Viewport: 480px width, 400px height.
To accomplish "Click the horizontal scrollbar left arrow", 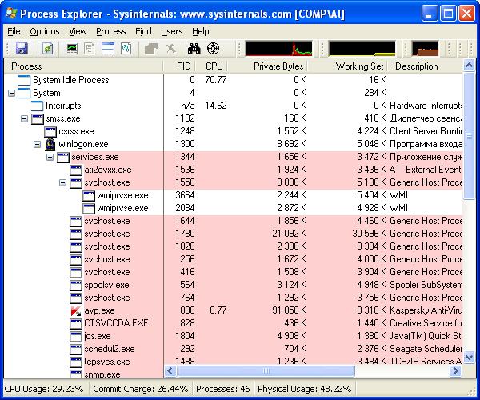I will coord(170,371).
